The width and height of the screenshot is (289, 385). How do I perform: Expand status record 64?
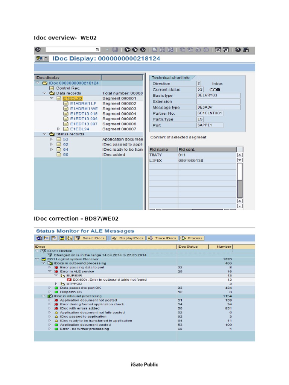click(52, 149)
